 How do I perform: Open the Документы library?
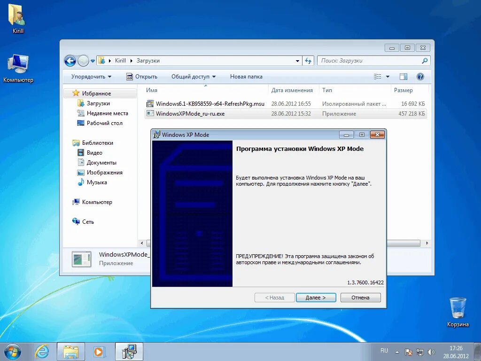101,162
